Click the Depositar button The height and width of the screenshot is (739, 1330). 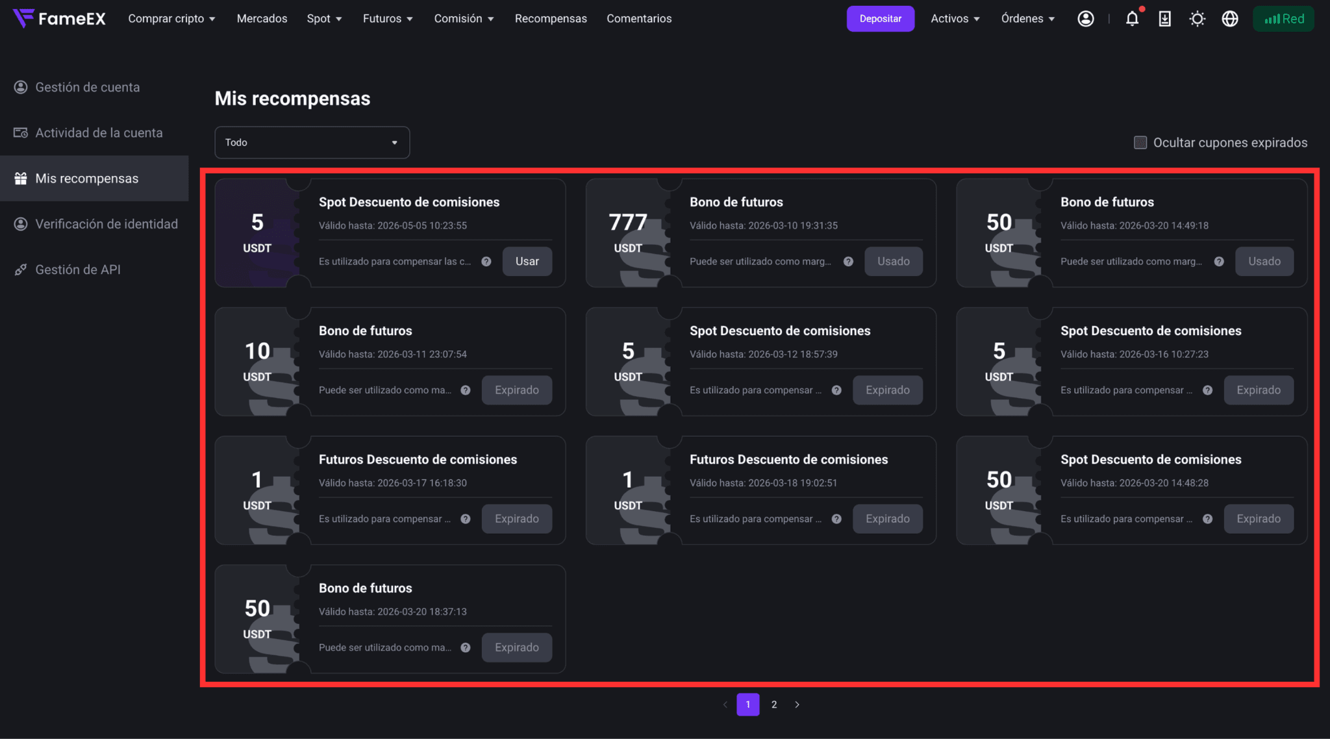pos(881,19)
